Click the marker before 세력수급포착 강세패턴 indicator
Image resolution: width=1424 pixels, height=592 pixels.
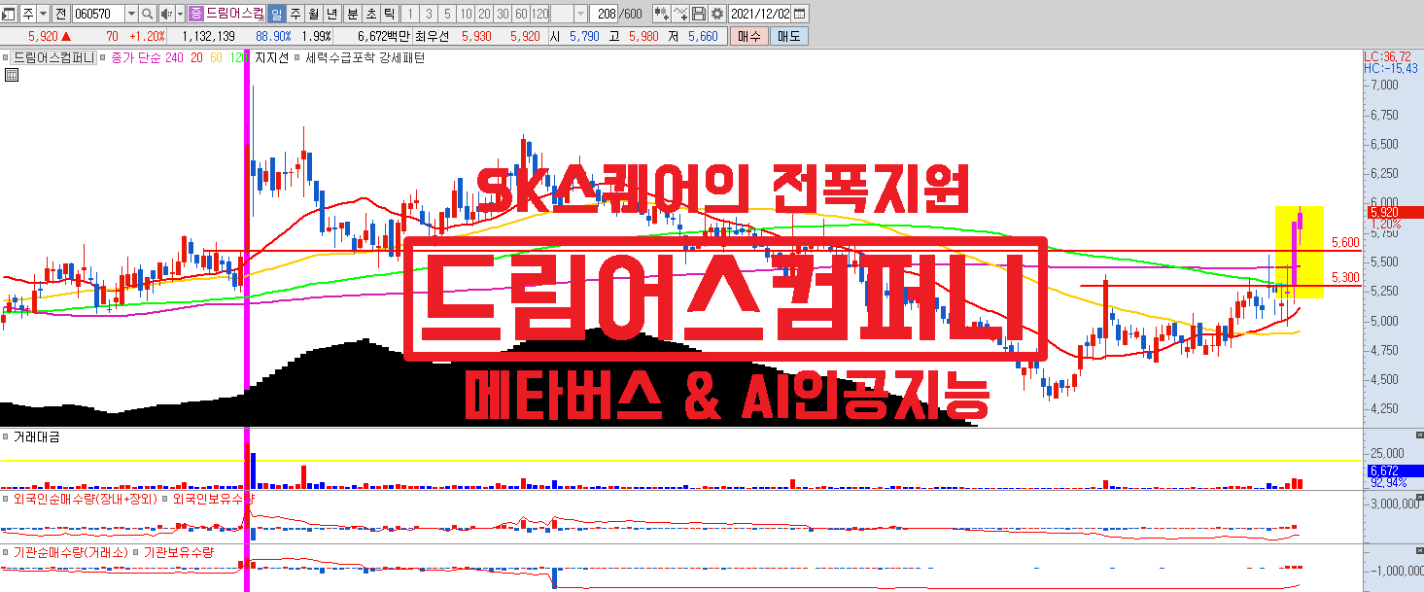[297, 58]
